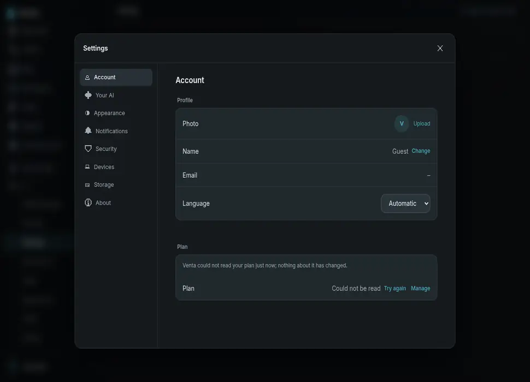
Task: Go to the Storage settings section
Action: pyautogui.click(x=116, y=185)
